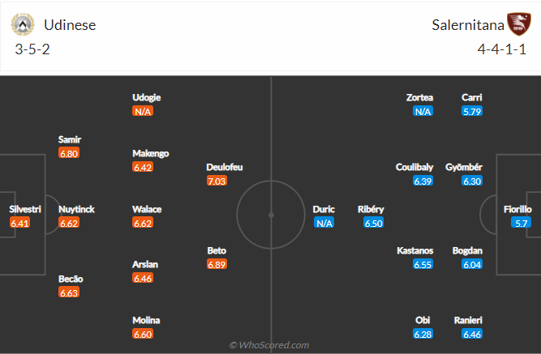Click Duric's N/A rating badge
The image size is (541, 354).
(324, 223)
